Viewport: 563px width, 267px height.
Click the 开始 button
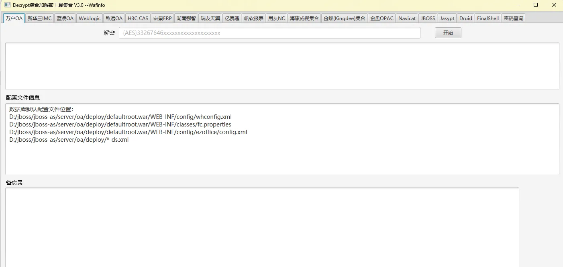(x=448, y=33)
